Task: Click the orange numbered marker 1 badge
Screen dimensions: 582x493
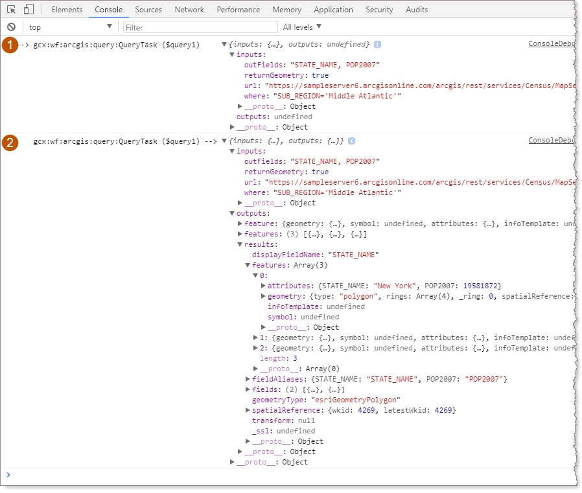Action: [x=9, y=45]
